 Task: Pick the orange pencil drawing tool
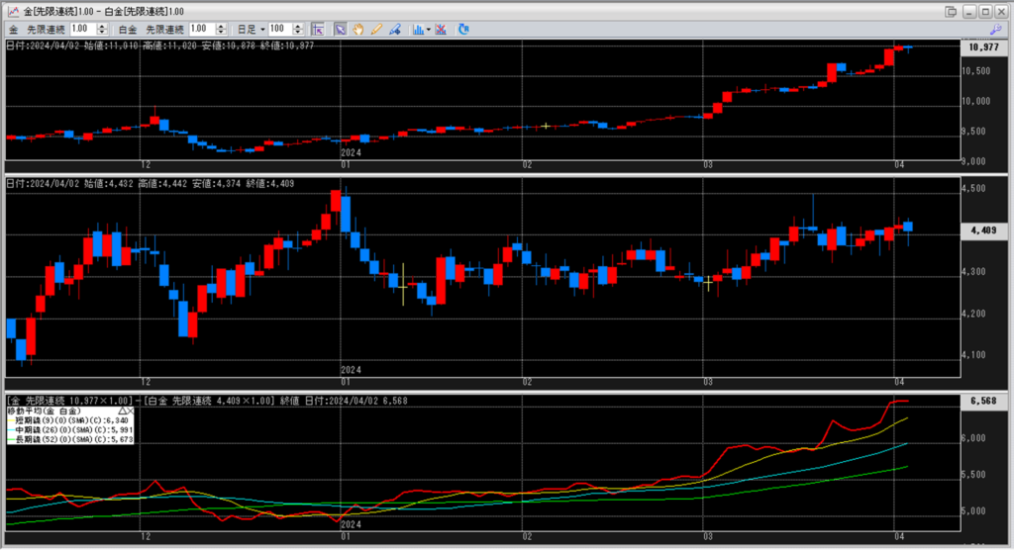tap(375, 29)
